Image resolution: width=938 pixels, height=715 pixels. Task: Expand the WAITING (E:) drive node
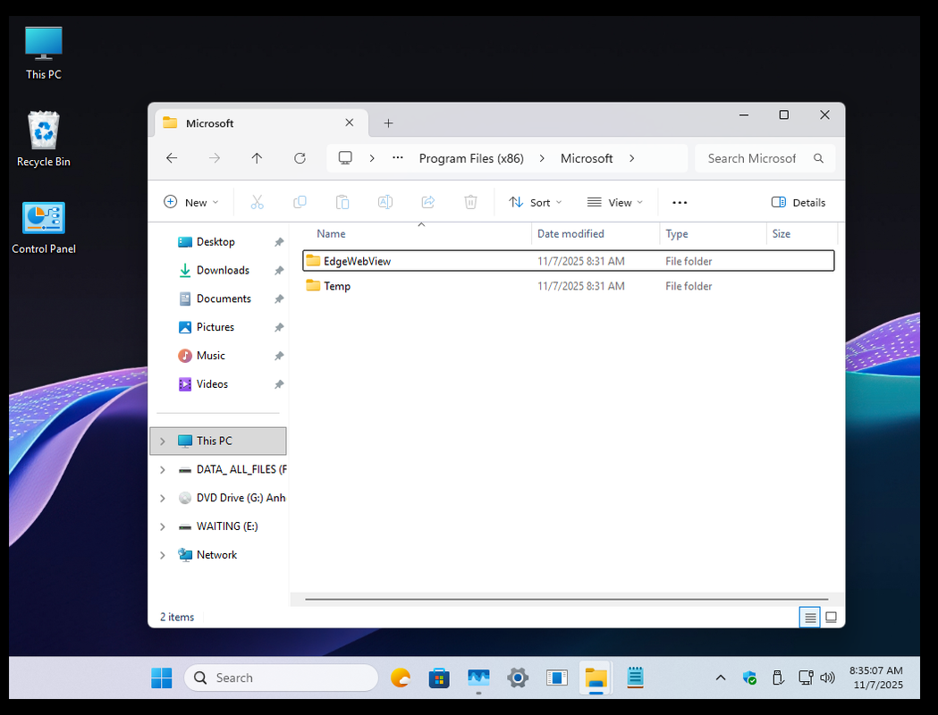coord(162,526)
